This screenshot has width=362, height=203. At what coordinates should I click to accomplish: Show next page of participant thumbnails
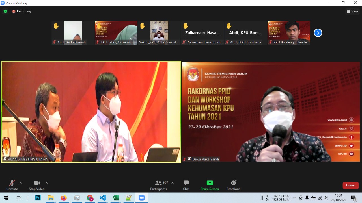pos(318,33)
